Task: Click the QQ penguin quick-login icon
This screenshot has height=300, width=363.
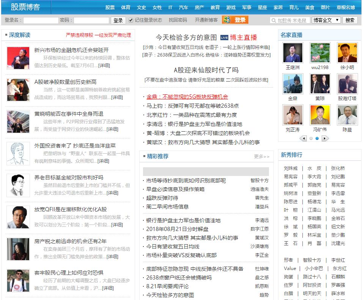Action: [226, 20]
